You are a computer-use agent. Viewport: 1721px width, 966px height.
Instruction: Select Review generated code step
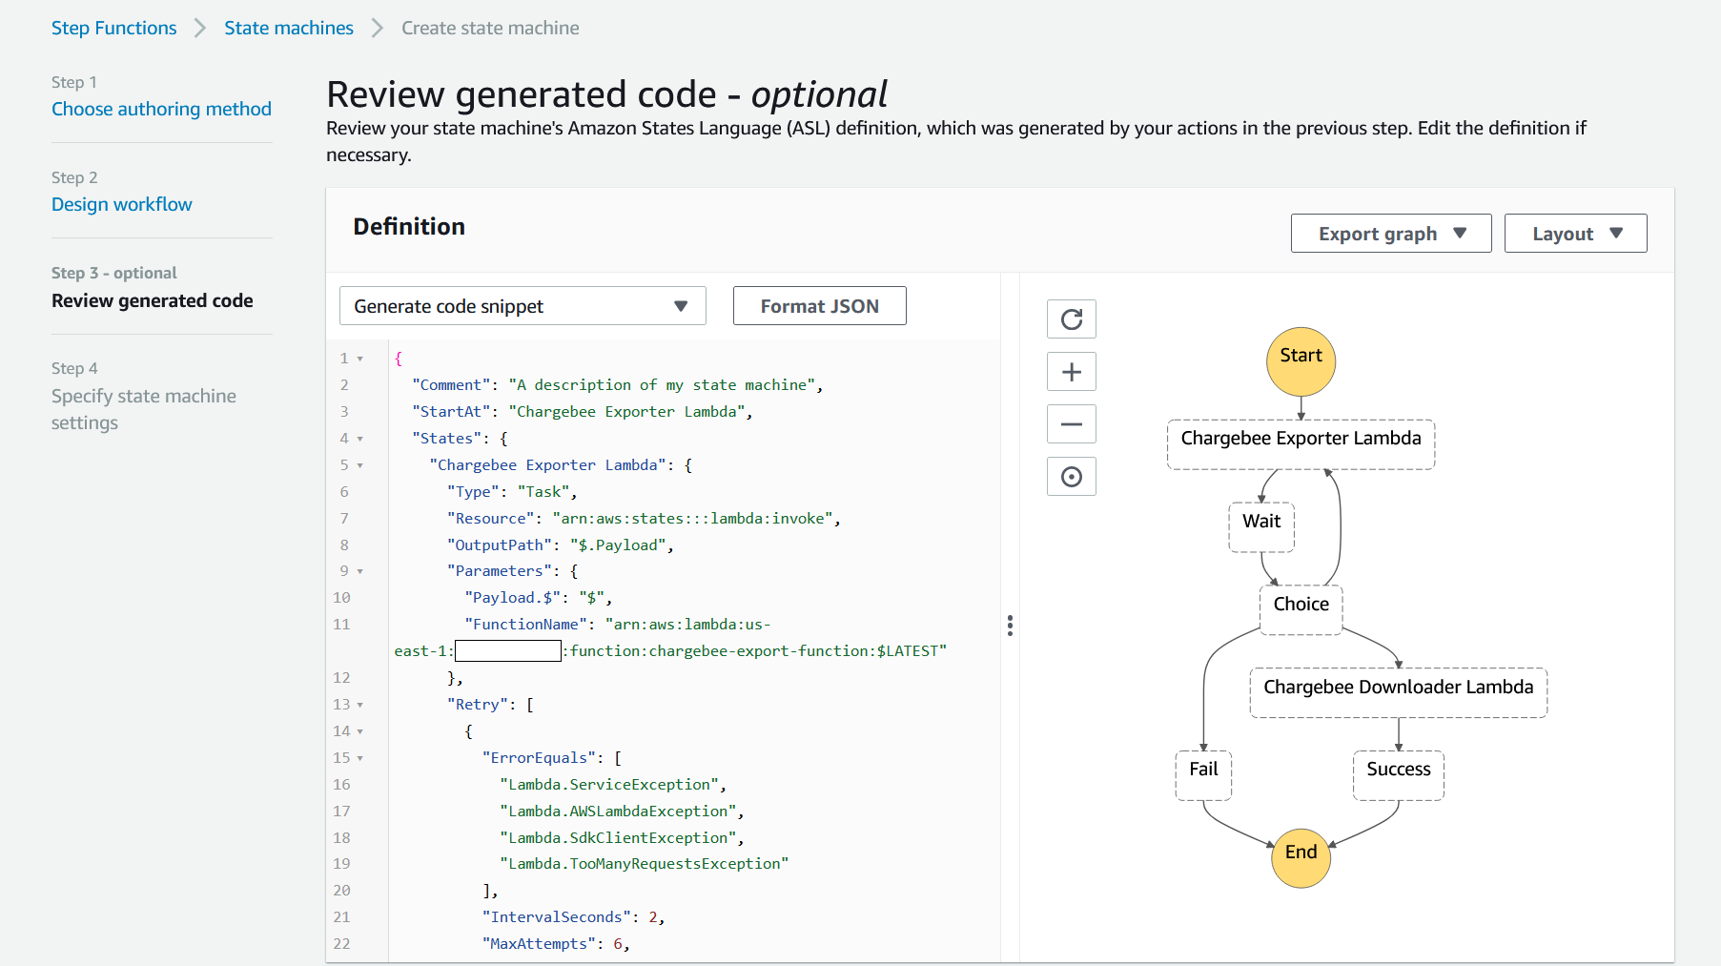pyautogui.click(x=152, y=300)
